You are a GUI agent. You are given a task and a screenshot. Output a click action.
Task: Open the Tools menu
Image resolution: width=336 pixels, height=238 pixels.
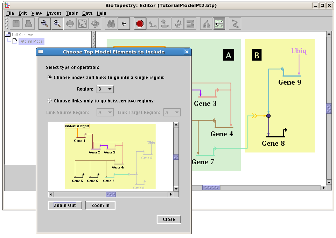click(x=72, y=13)
